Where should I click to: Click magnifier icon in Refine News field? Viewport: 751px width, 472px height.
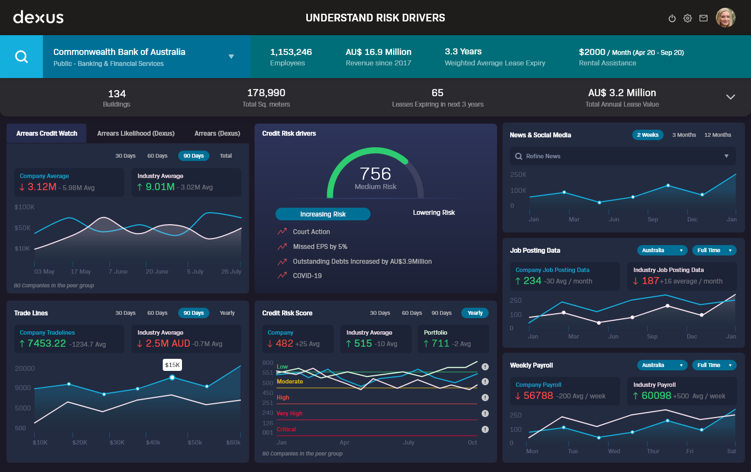tap(518, 156)
